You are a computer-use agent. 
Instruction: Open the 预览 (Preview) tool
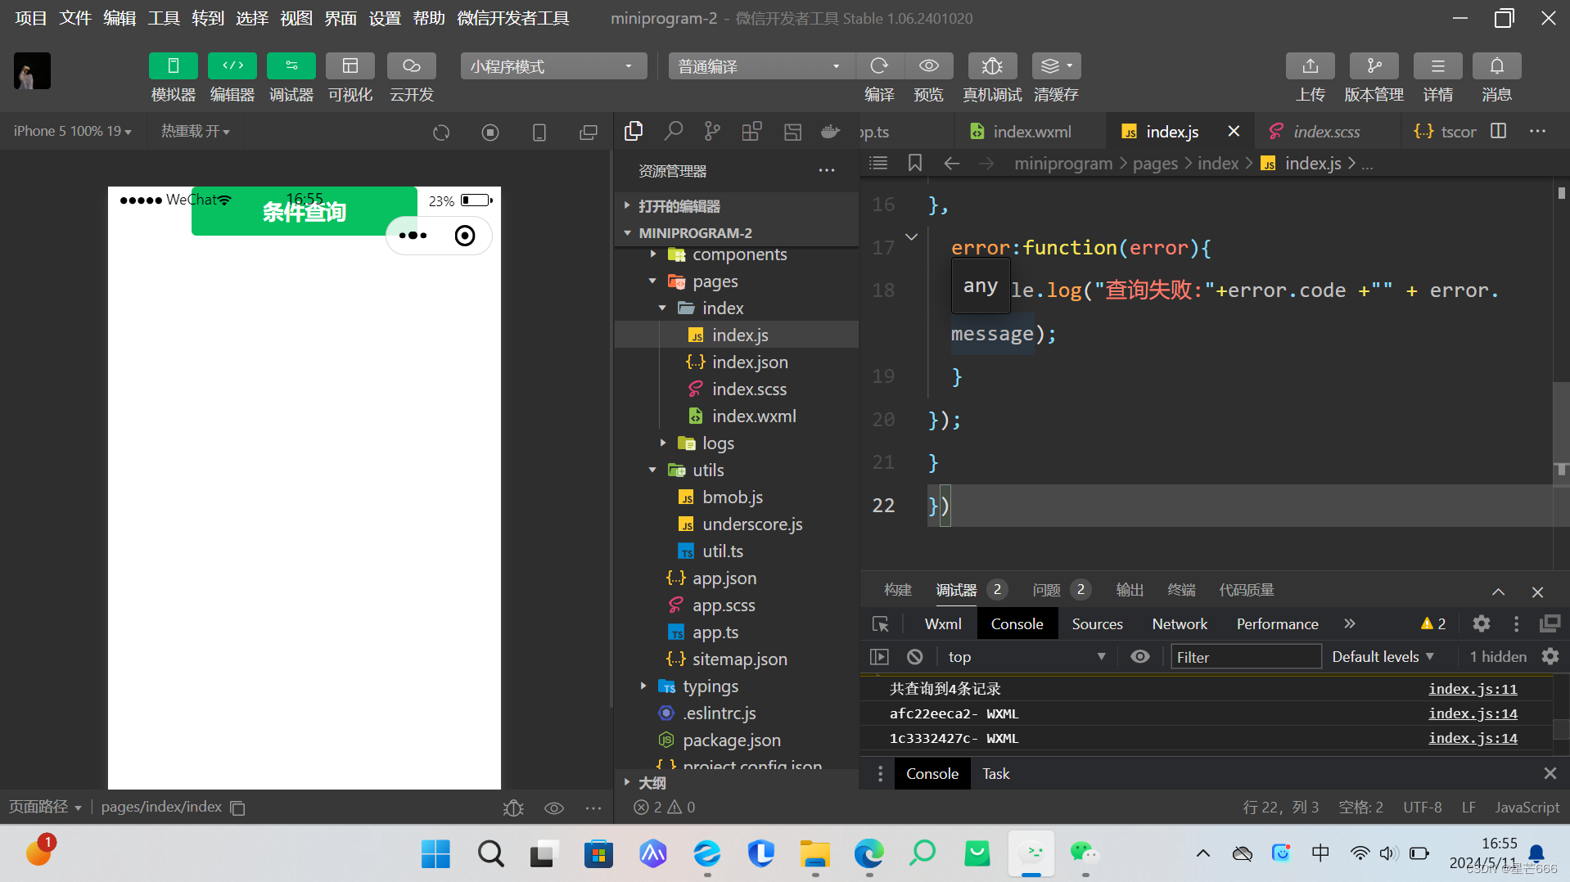pos(927,65)
